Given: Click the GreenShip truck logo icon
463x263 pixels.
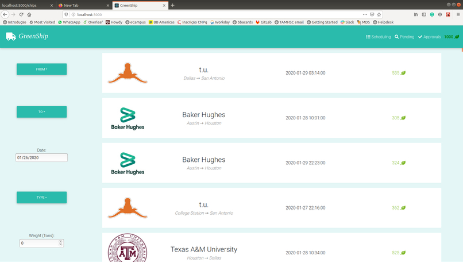Looking at the screenshot, I should click(x=11, y=36).
